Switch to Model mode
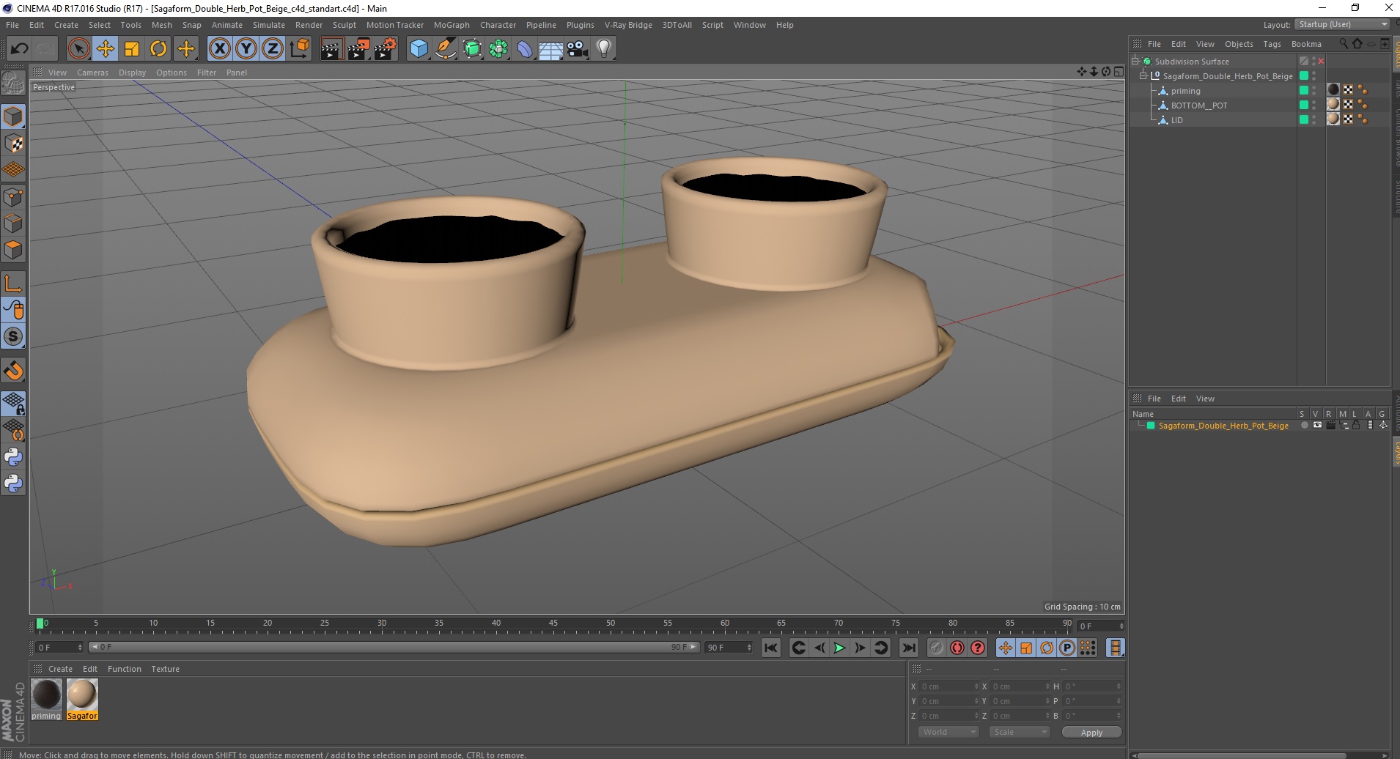The height and width of the screenshot is (759, 1400). point(13,116)
